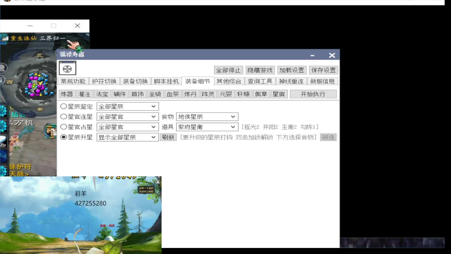Switch to the 脚本挂机 tab

point(166,81)
